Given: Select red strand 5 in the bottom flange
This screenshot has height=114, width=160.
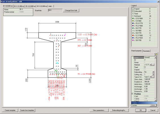Looking at the screenshot, I should [x=50, y=75].
